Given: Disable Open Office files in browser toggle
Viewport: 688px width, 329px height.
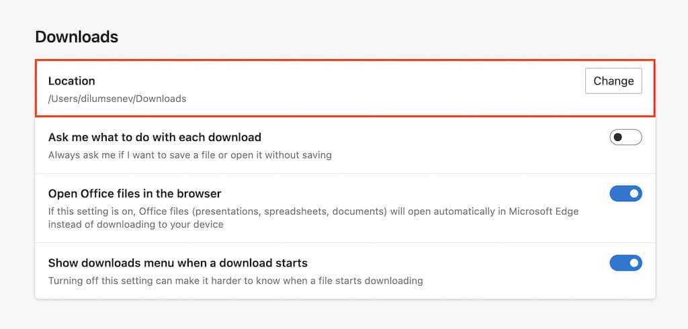Looking at the screenshot, I should 626,194.
